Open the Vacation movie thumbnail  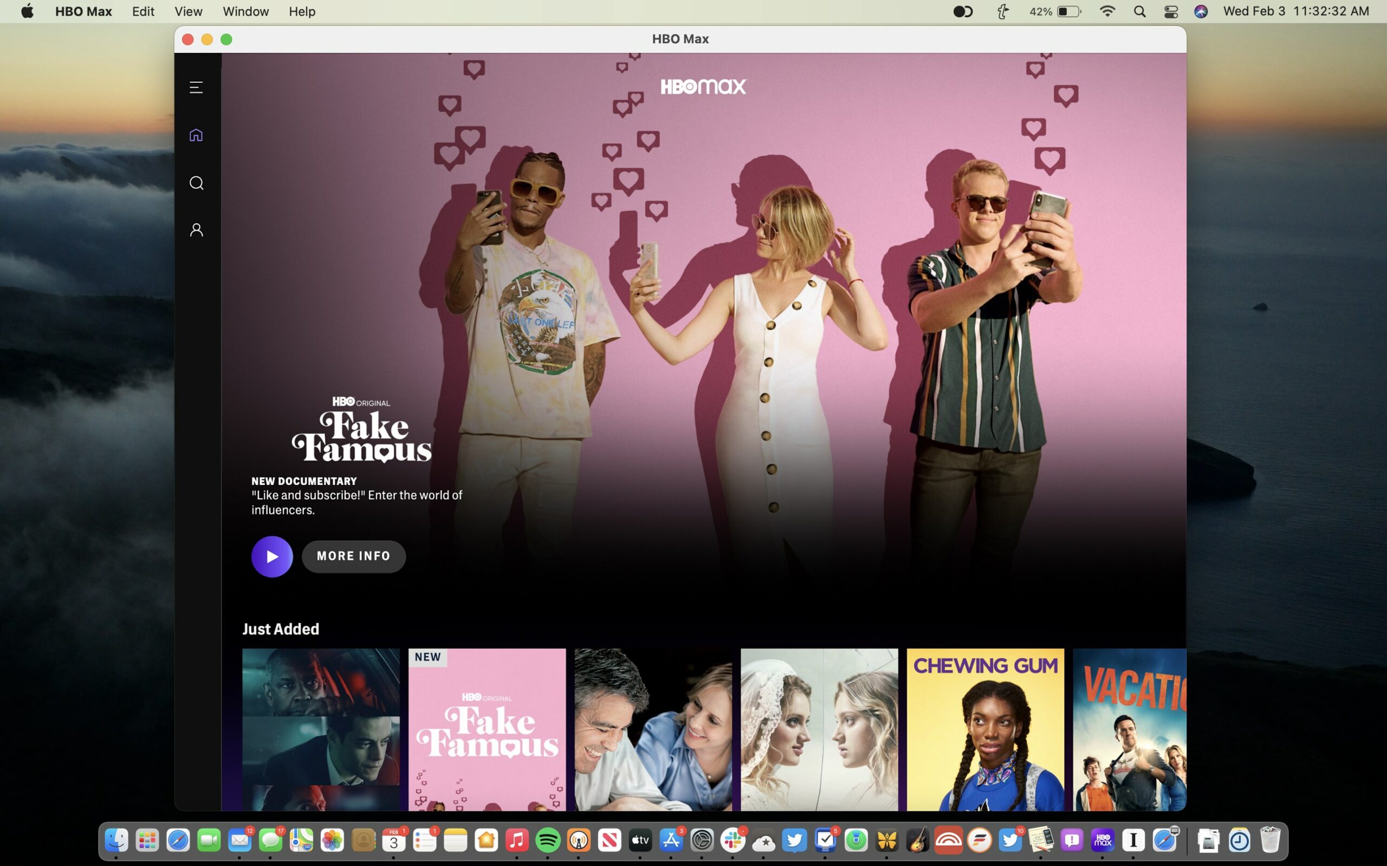[1129, 729]
